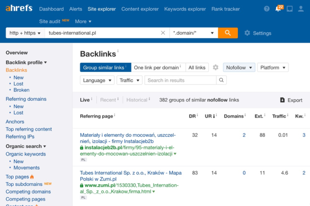310x206 pixels.
Task: Open the help question mark icon
Action: tap(267, 9)
